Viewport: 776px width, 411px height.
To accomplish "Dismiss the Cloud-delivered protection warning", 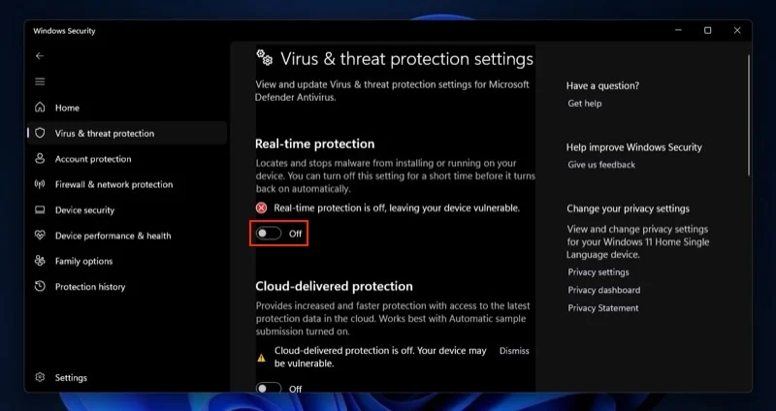I will pos(514,351).
